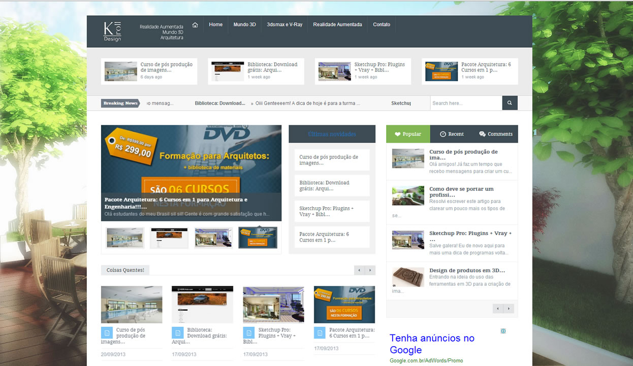
Task: Click document icon beside Biblioteca Download grátis post
Action: coord(177,333)
